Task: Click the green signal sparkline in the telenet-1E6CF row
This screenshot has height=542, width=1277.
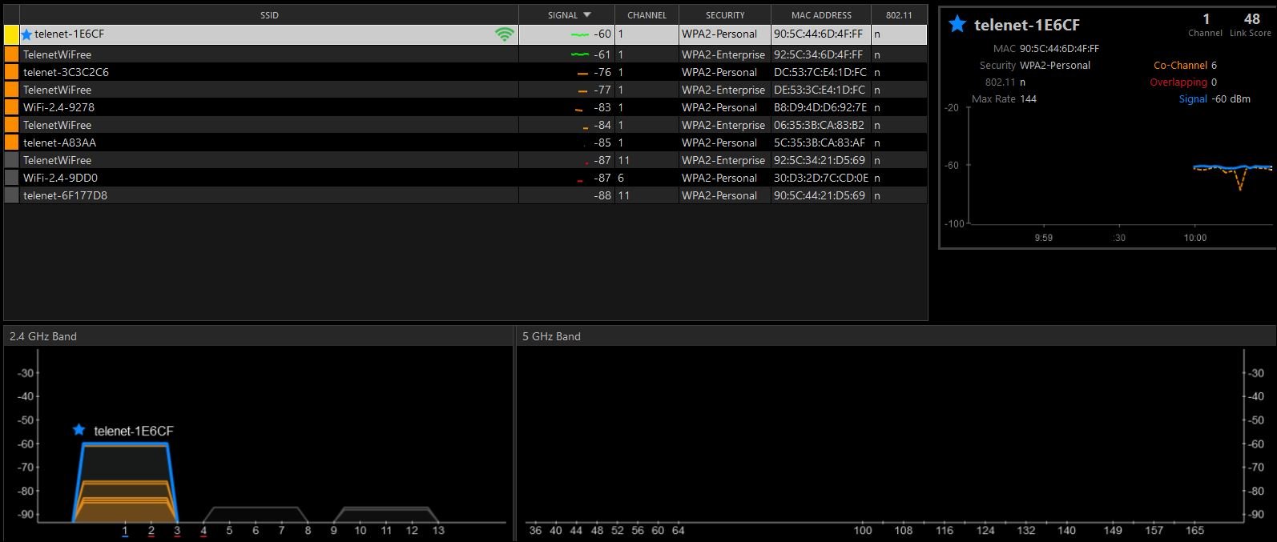Action: (x=580, y=35)
